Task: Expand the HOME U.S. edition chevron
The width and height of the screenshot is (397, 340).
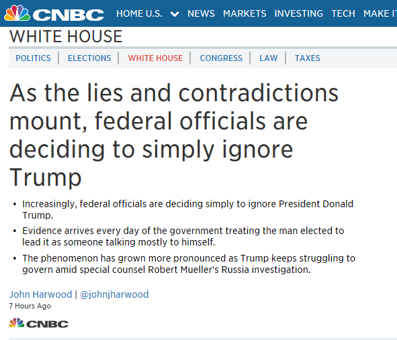Action: (x=175, y=13)
